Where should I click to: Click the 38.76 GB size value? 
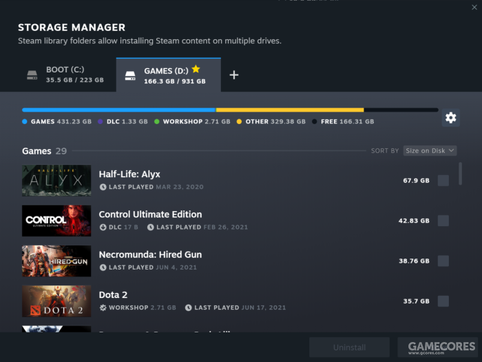[x=414, y=261]
